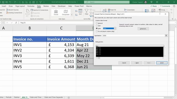Click the Sort Ascending quick access icon
The image size is (177, 99).
tap(23, 2)
